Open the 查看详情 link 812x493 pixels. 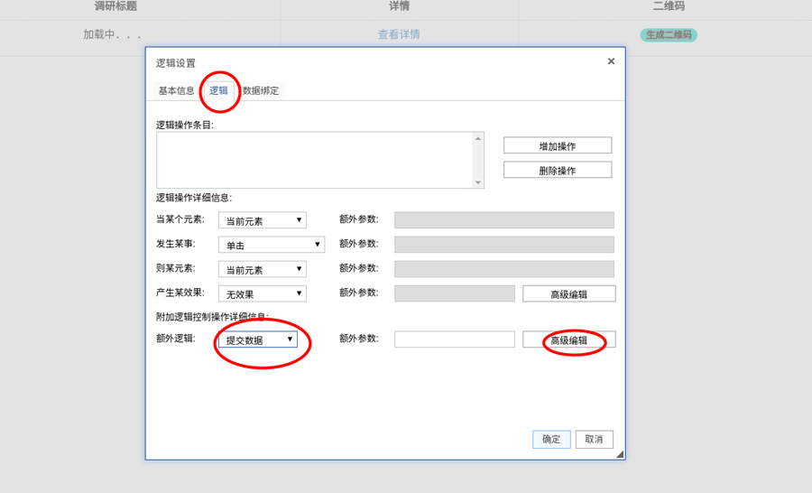[x=399, y=34]
